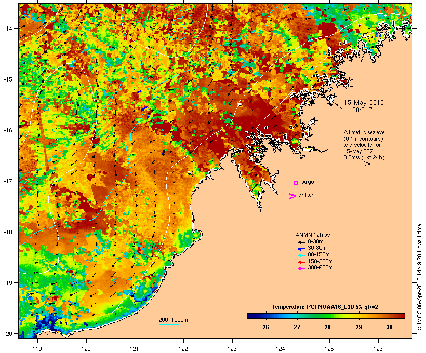Click the color bar tick label 30
This screenshot has width=426, height=353.
click(x=389, y=327)
